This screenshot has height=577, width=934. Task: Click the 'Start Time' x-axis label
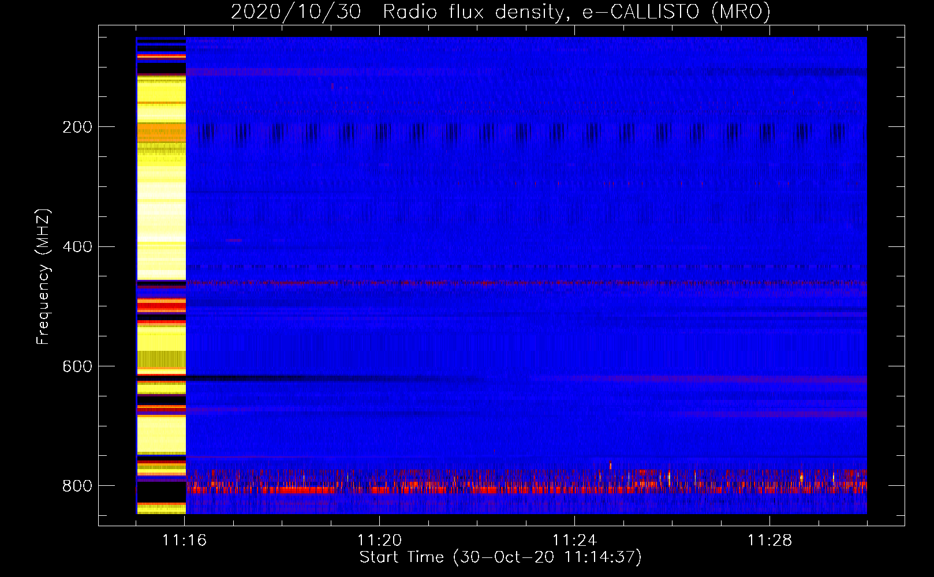click(500, 557)
